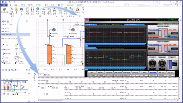Click the Find magnifier icon

(x=83, y=9)
